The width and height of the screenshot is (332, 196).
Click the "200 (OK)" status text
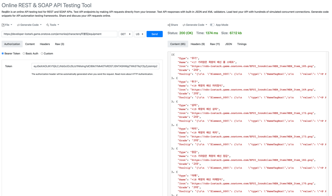point(186,33)
